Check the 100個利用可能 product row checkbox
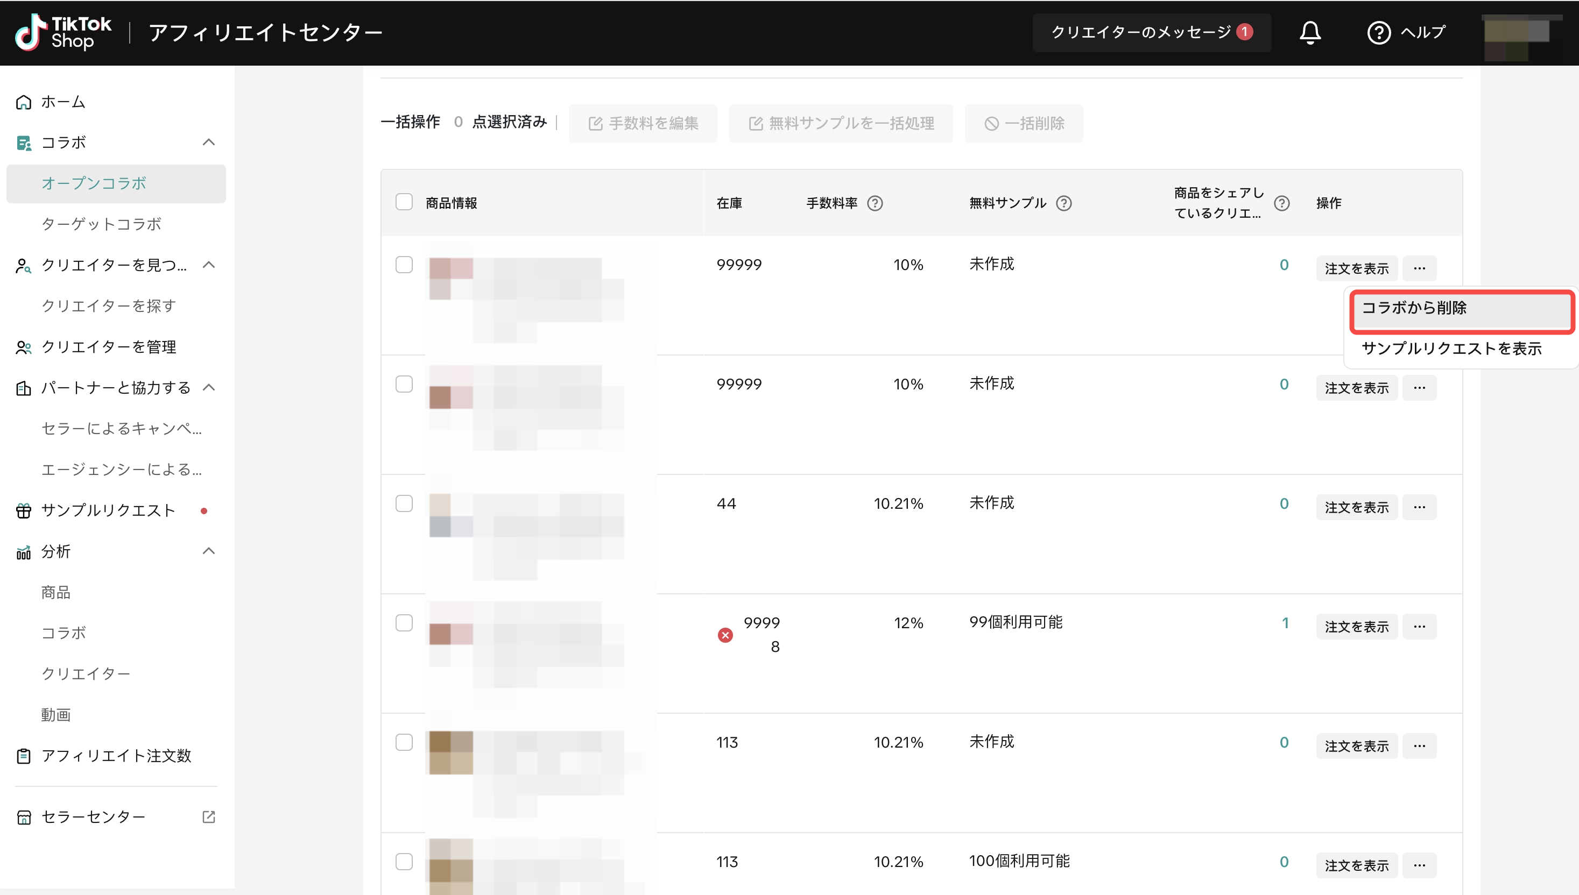This screenshot has width=1579, height=895. [404, 862]
